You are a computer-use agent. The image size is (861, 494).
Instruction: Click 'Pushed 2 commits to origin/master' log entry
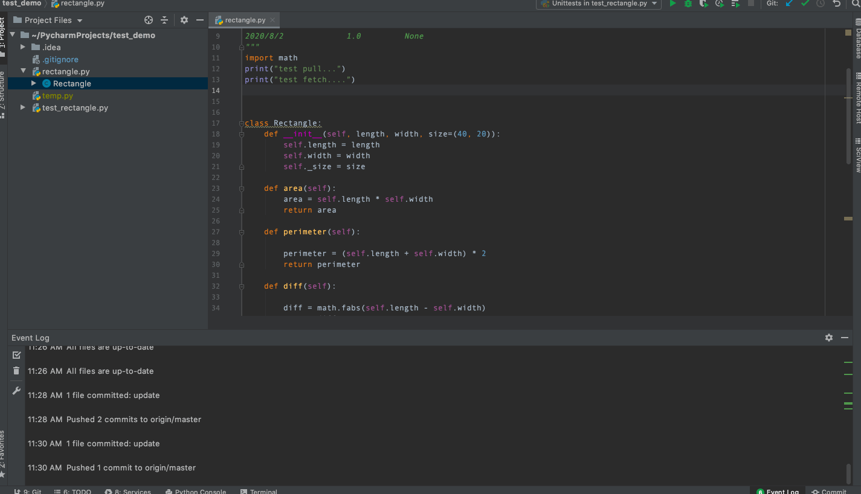(134, 419)
